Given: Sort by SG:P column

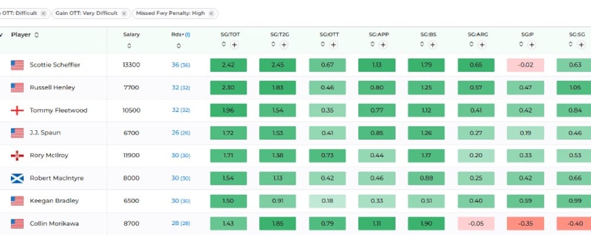Looking at the screenshot, I should (x=521, y=45).
